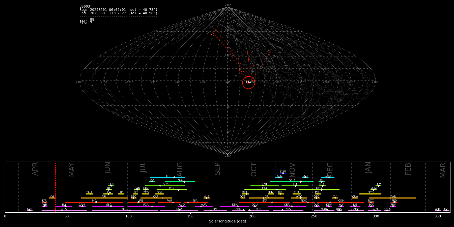Click the NOV month label

[x=292, y=170]
